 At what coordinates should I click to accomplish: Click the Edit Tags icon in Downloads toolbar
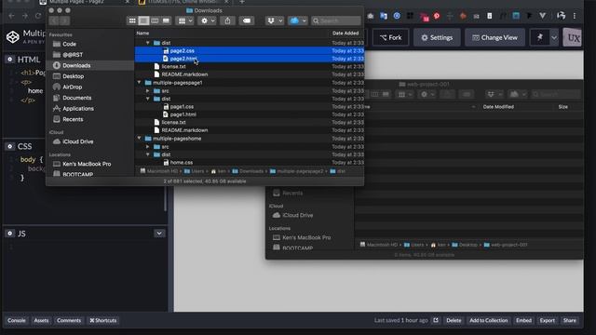[x=247, y=20]
